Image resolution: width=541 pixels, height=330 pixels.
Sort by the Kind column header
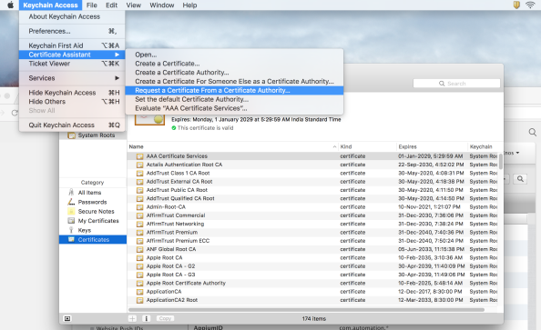(367, 146)
